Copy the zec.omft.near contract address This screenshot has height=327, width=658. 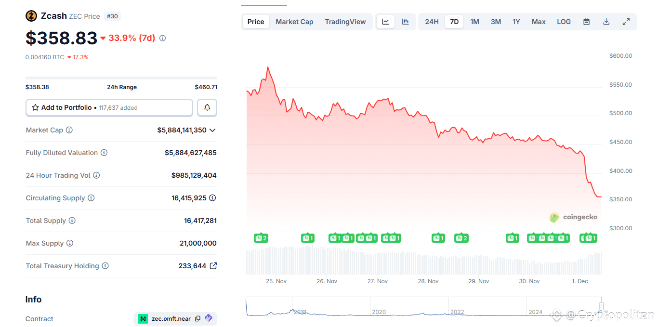(197, 319)
